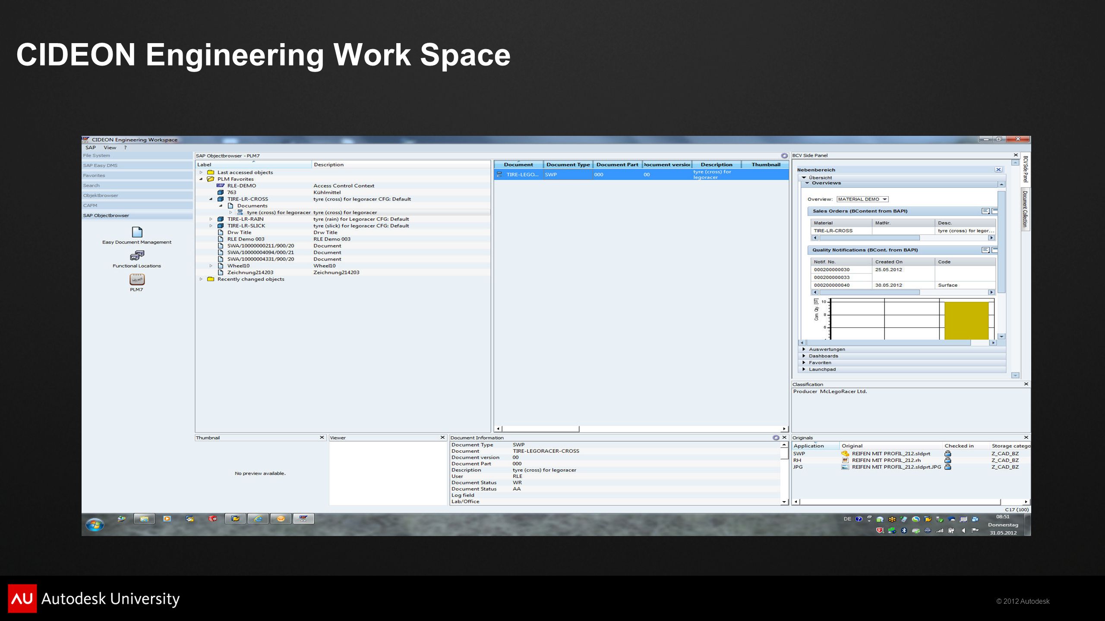The height and width of the screenshot is (621, 1105).
Task: Select notification 000200000040 row
Action: pyautogui.click(x=903, y=285)
